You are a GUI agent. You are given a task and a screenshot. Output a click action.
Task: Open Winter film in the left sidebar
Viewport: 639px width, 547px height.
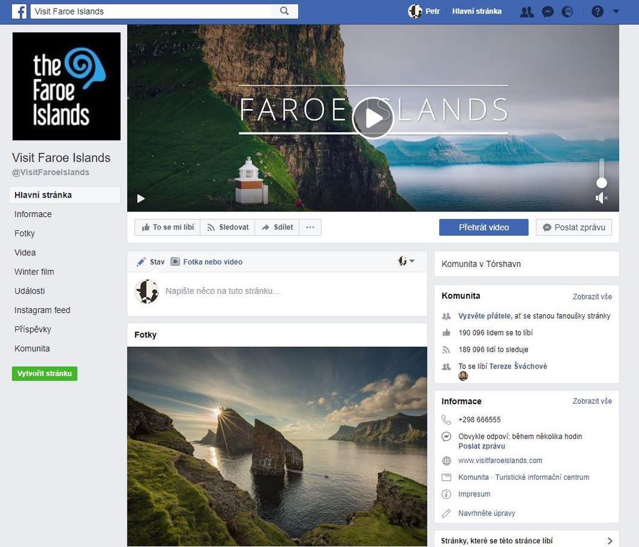pyautogui.click(x=34, y=272)
